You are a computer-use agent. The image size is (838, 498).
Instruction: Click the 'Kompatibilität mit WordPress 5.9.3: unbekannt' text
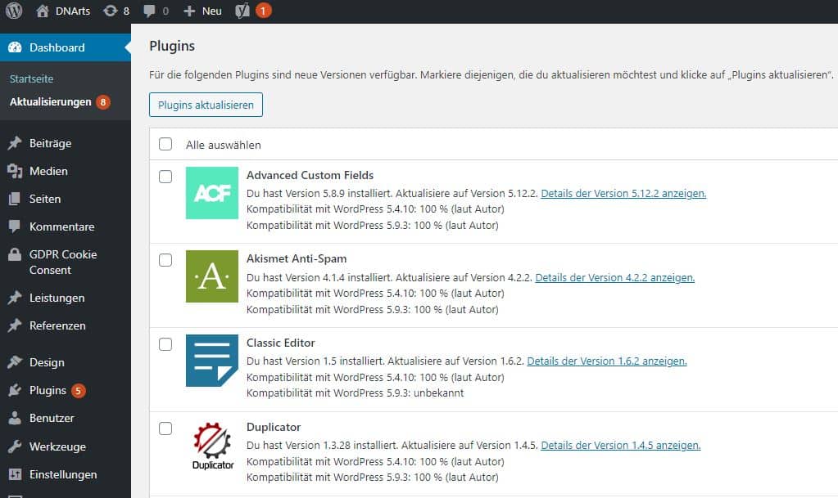[x=355, y=393]
